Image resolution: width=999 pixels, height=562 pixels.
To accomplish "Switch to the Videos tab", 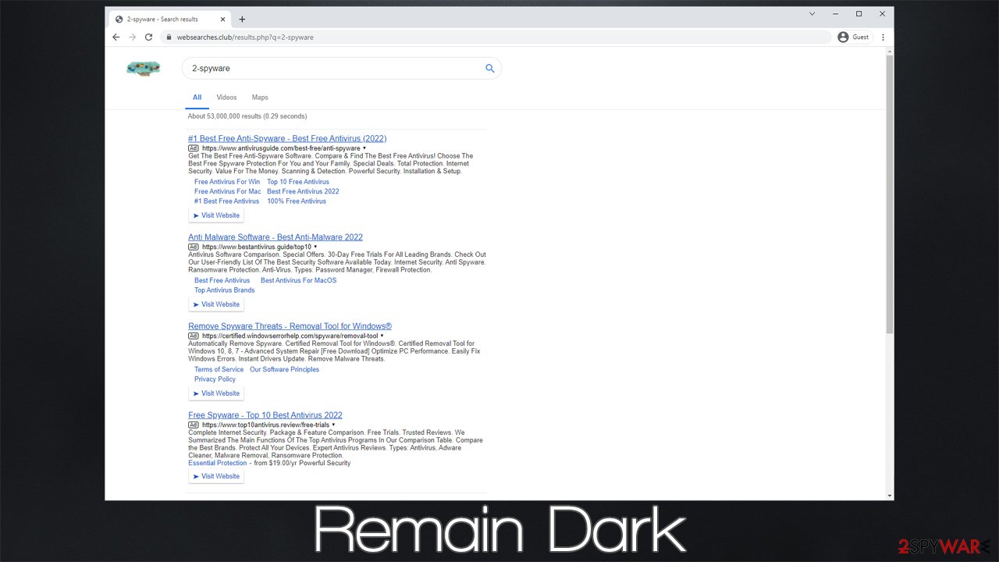I will coord(226,98).
